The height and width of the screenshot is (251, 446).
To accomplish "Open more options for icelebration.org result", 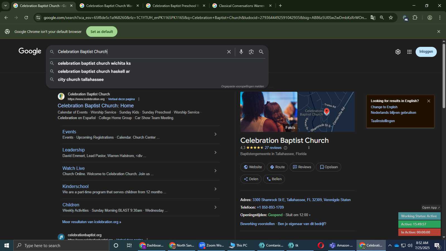I will (x=139, y=99).
